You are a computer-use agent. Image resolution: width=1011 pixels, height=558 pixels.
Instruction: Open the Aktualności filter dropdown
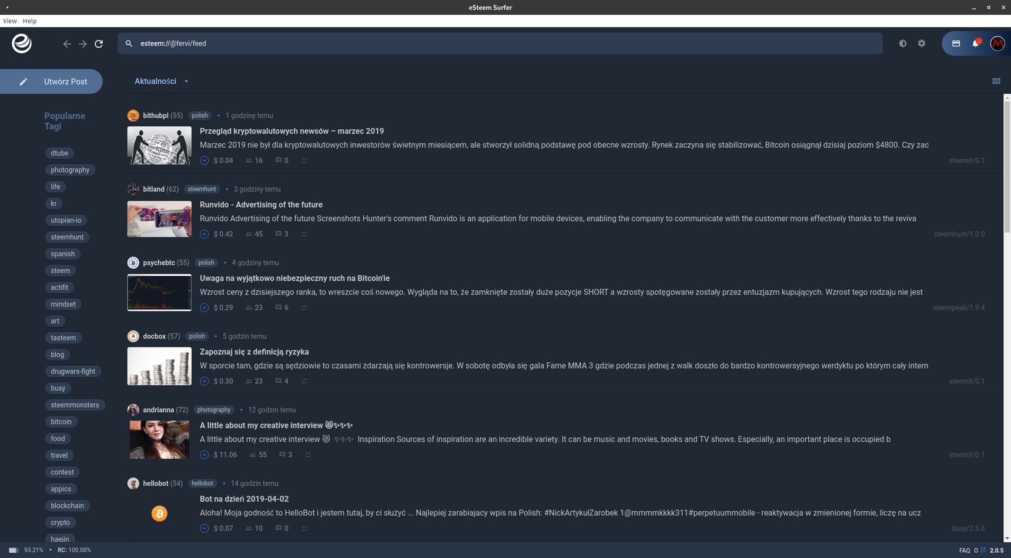(161, 81)
